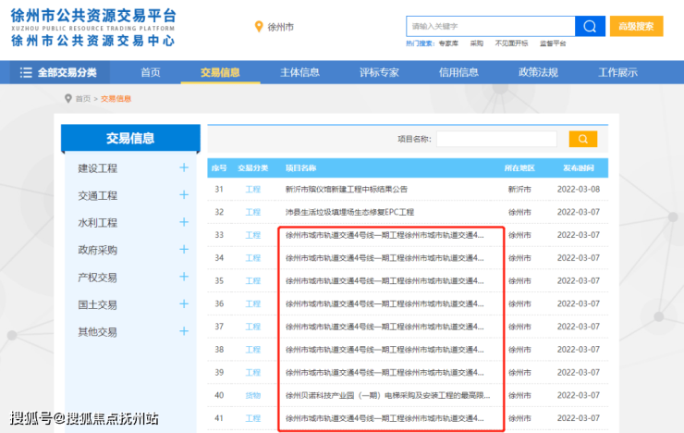Open the 沛县生活垃圾填埋场 EPC project link
This screenshot has height=433, width=684.
[349, 212]
